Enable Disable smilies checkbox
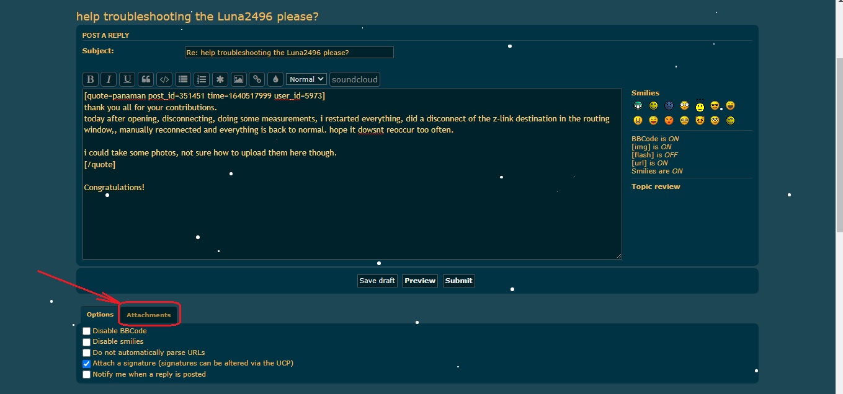This screenshot has width=843, height=394. pyautogui.click(x=87, y=342)
